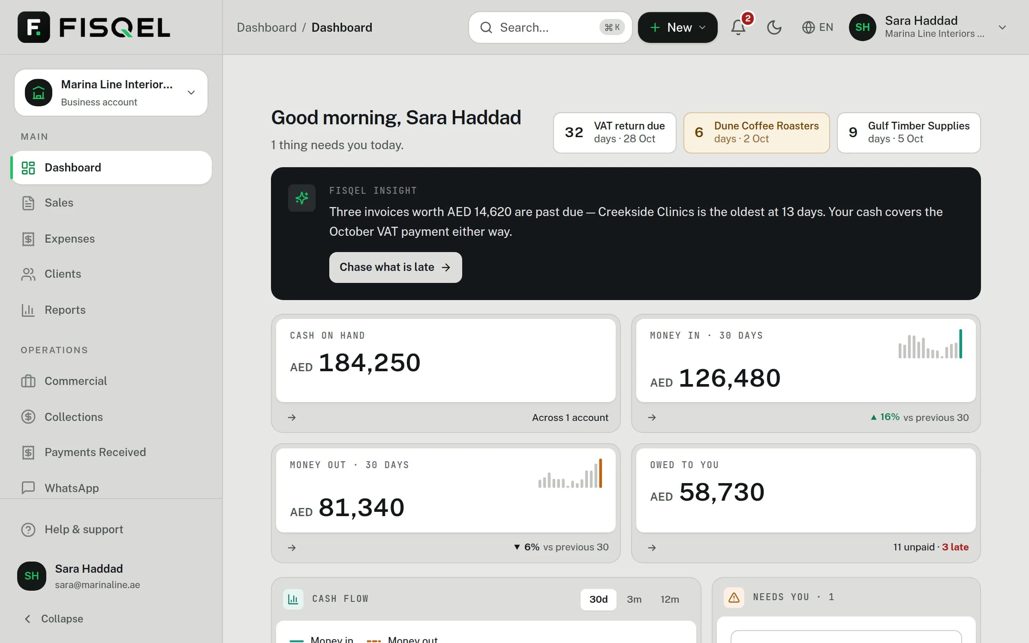Image resolution: width=1029 pixels, height=643 pixels.
Task: Go to Dashboard in sidebar
Action: [x=111, y=168]
